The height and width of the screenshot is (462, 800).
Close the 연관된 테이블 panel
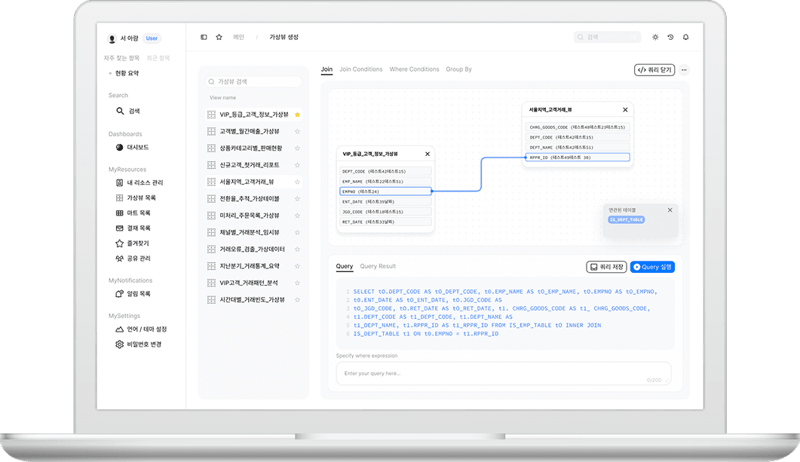[x=670, y=210]
